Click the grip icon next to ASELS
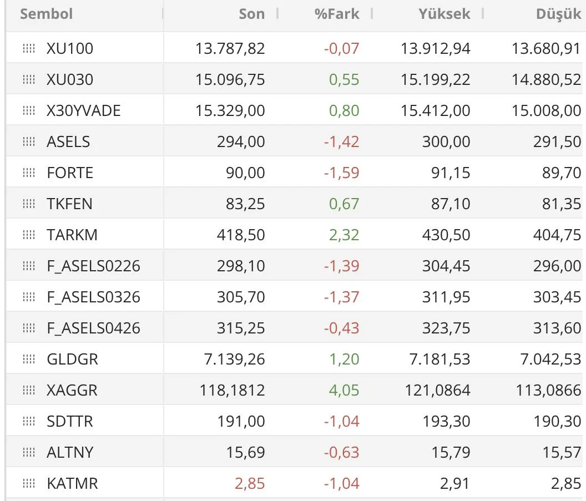The image size is (586, 501). point(29,142)
